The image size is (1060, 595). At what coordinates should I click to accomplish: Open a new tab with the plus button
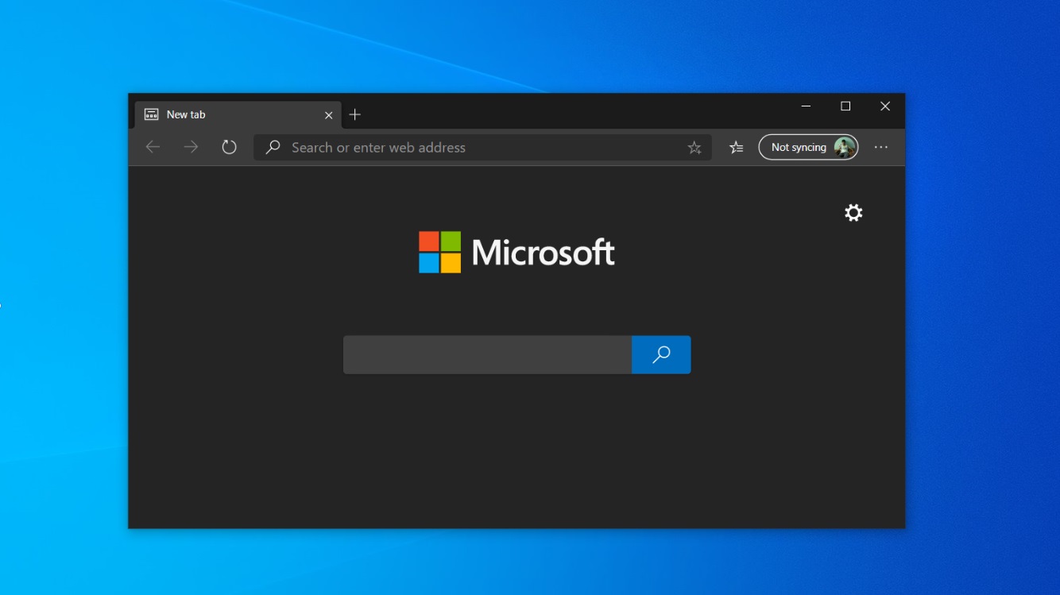coord(354,114)
